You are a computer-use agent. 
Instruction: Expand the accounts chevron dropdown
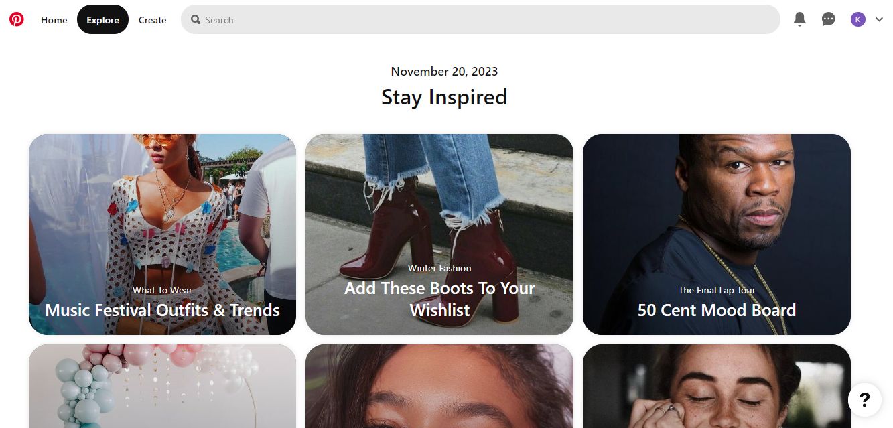coord(880,19)
